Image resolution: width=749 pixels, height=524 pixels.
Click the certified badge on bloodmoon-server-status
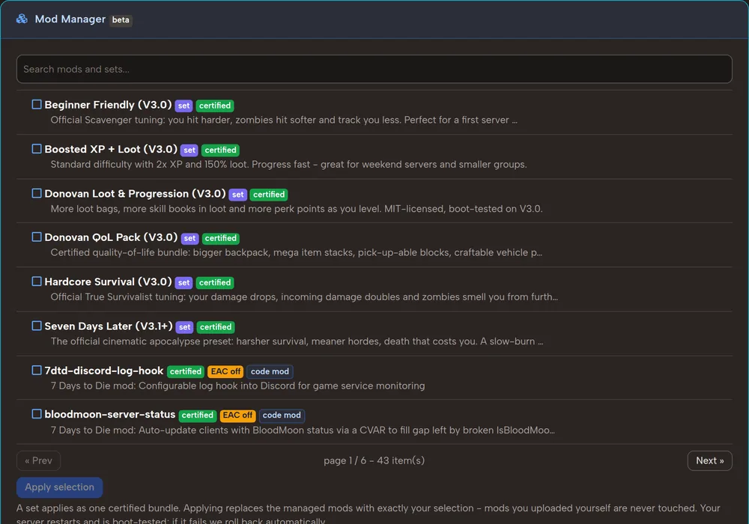coord(198,415)
